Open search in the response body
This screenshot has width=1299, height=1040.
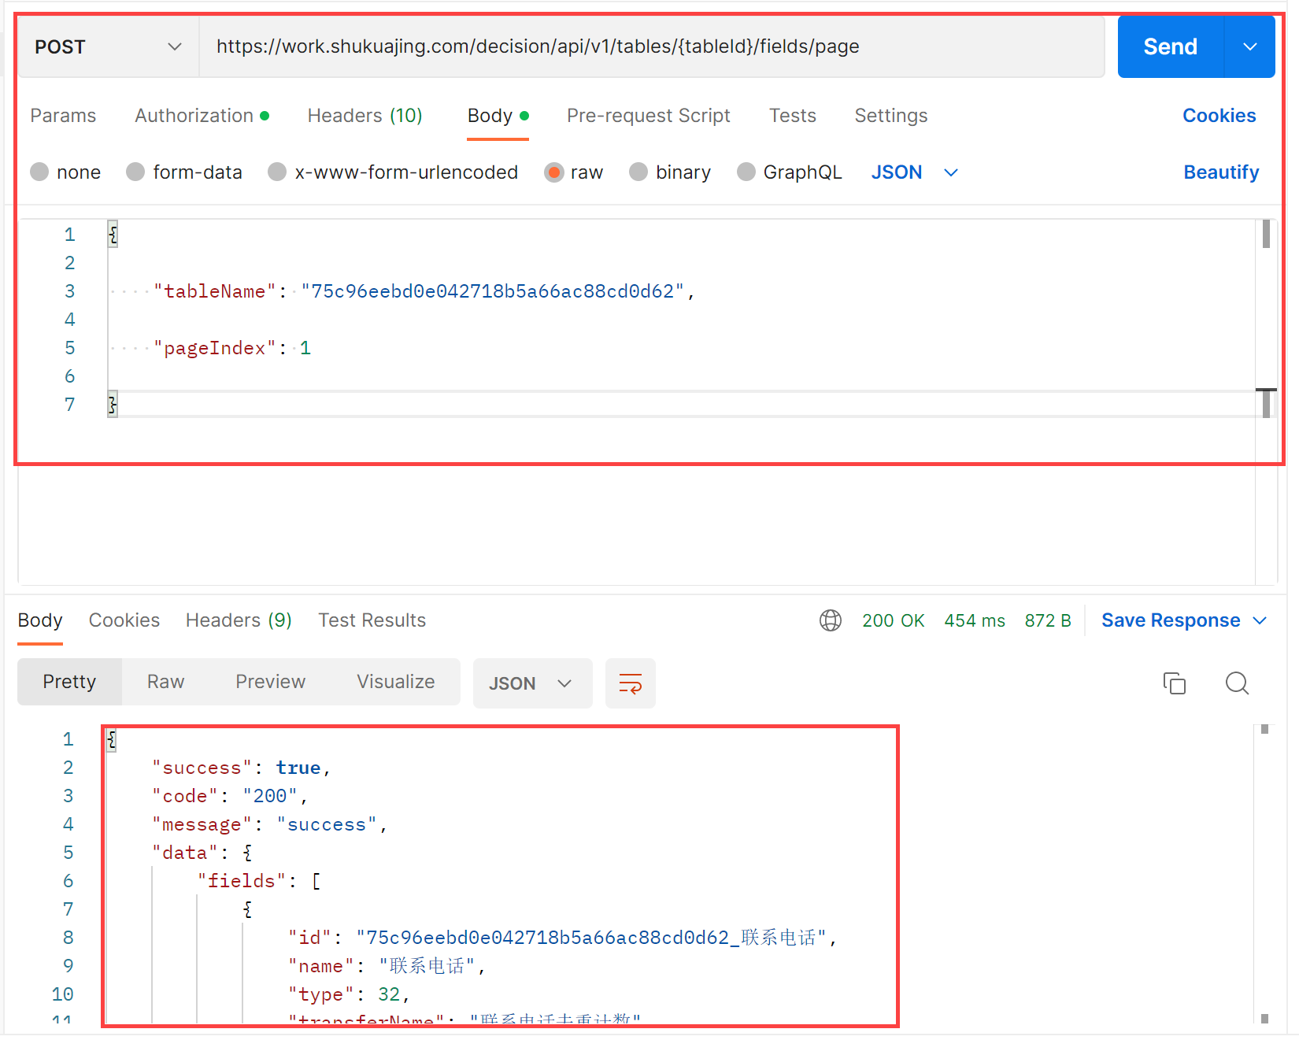(1237, 683)
